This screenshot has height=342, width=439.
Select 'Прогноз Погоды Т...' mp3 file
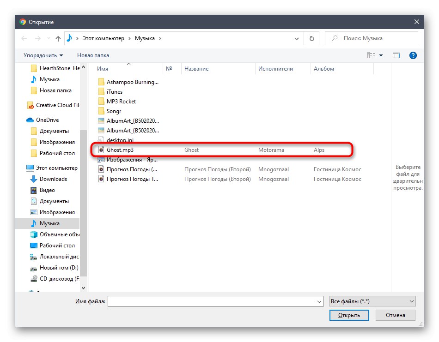(x=128, y=179)
